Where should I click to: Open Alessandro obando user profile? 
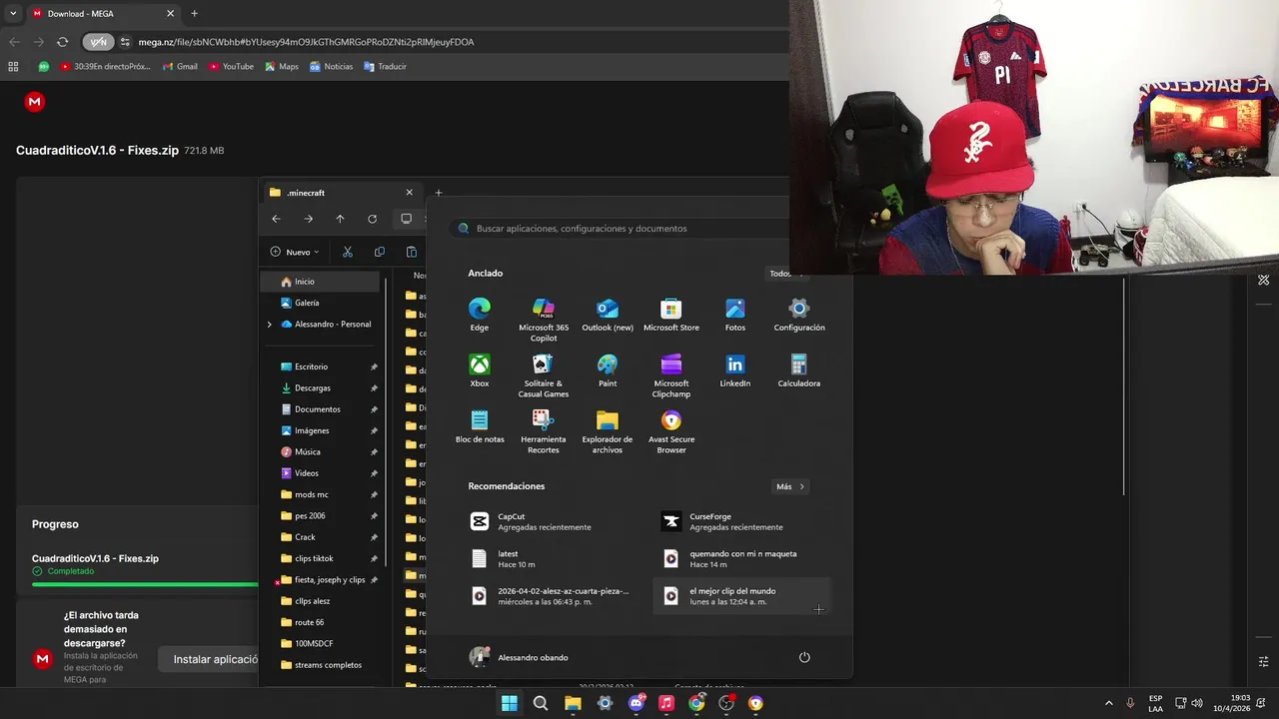point(520,657)
